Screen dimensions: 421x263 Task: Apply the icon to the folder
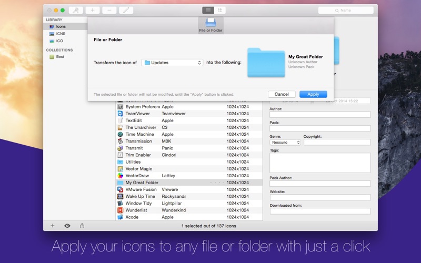point(313,94)
